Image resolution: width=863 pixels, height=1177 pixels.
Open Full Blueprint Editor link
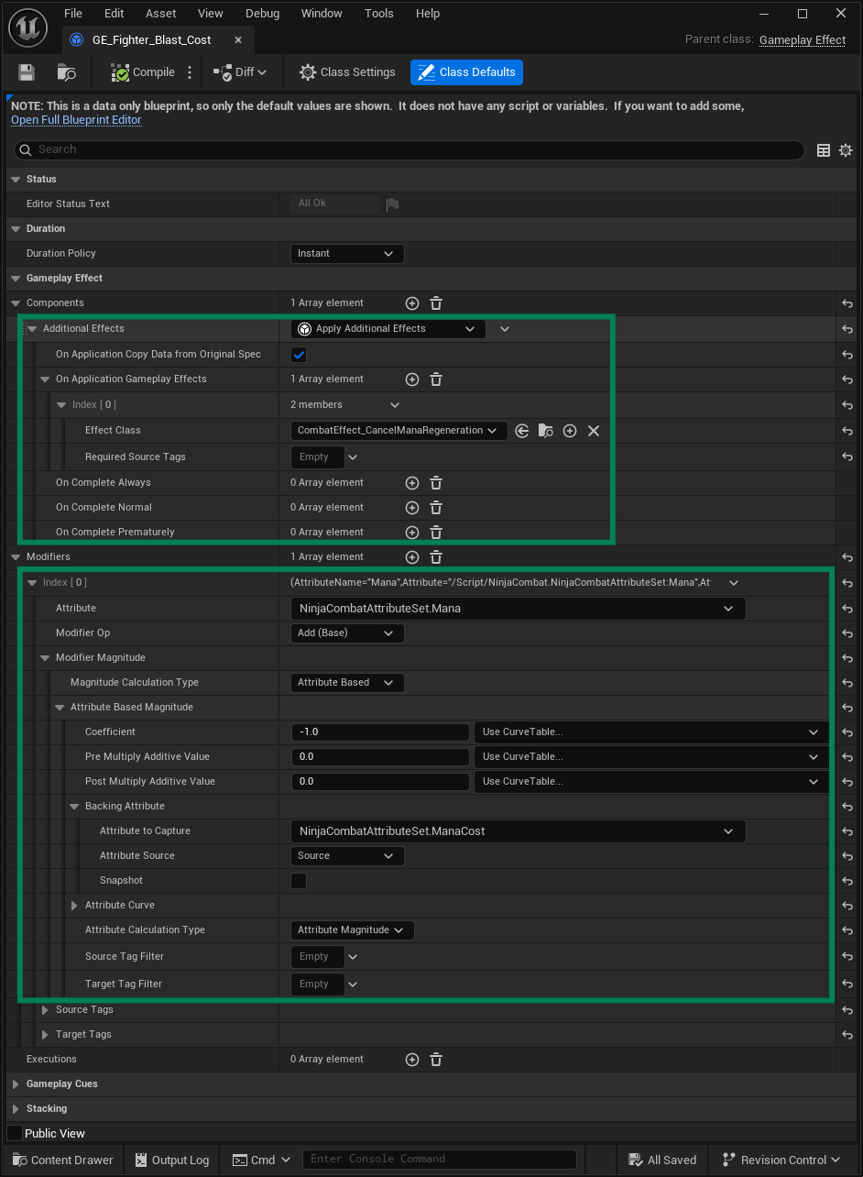tap(76, 120)
